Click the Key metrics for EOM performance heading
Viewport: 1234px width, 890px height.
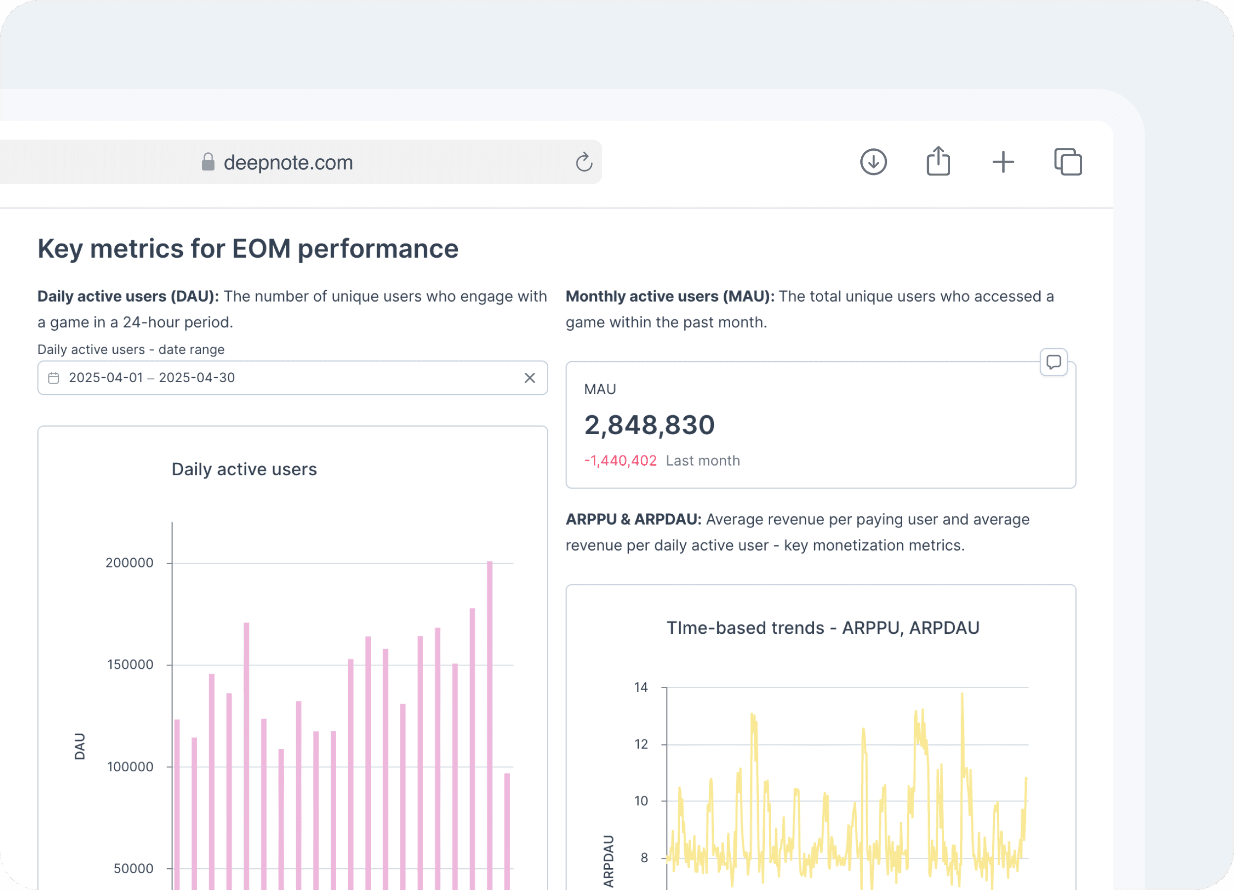(x=248, y=249)
